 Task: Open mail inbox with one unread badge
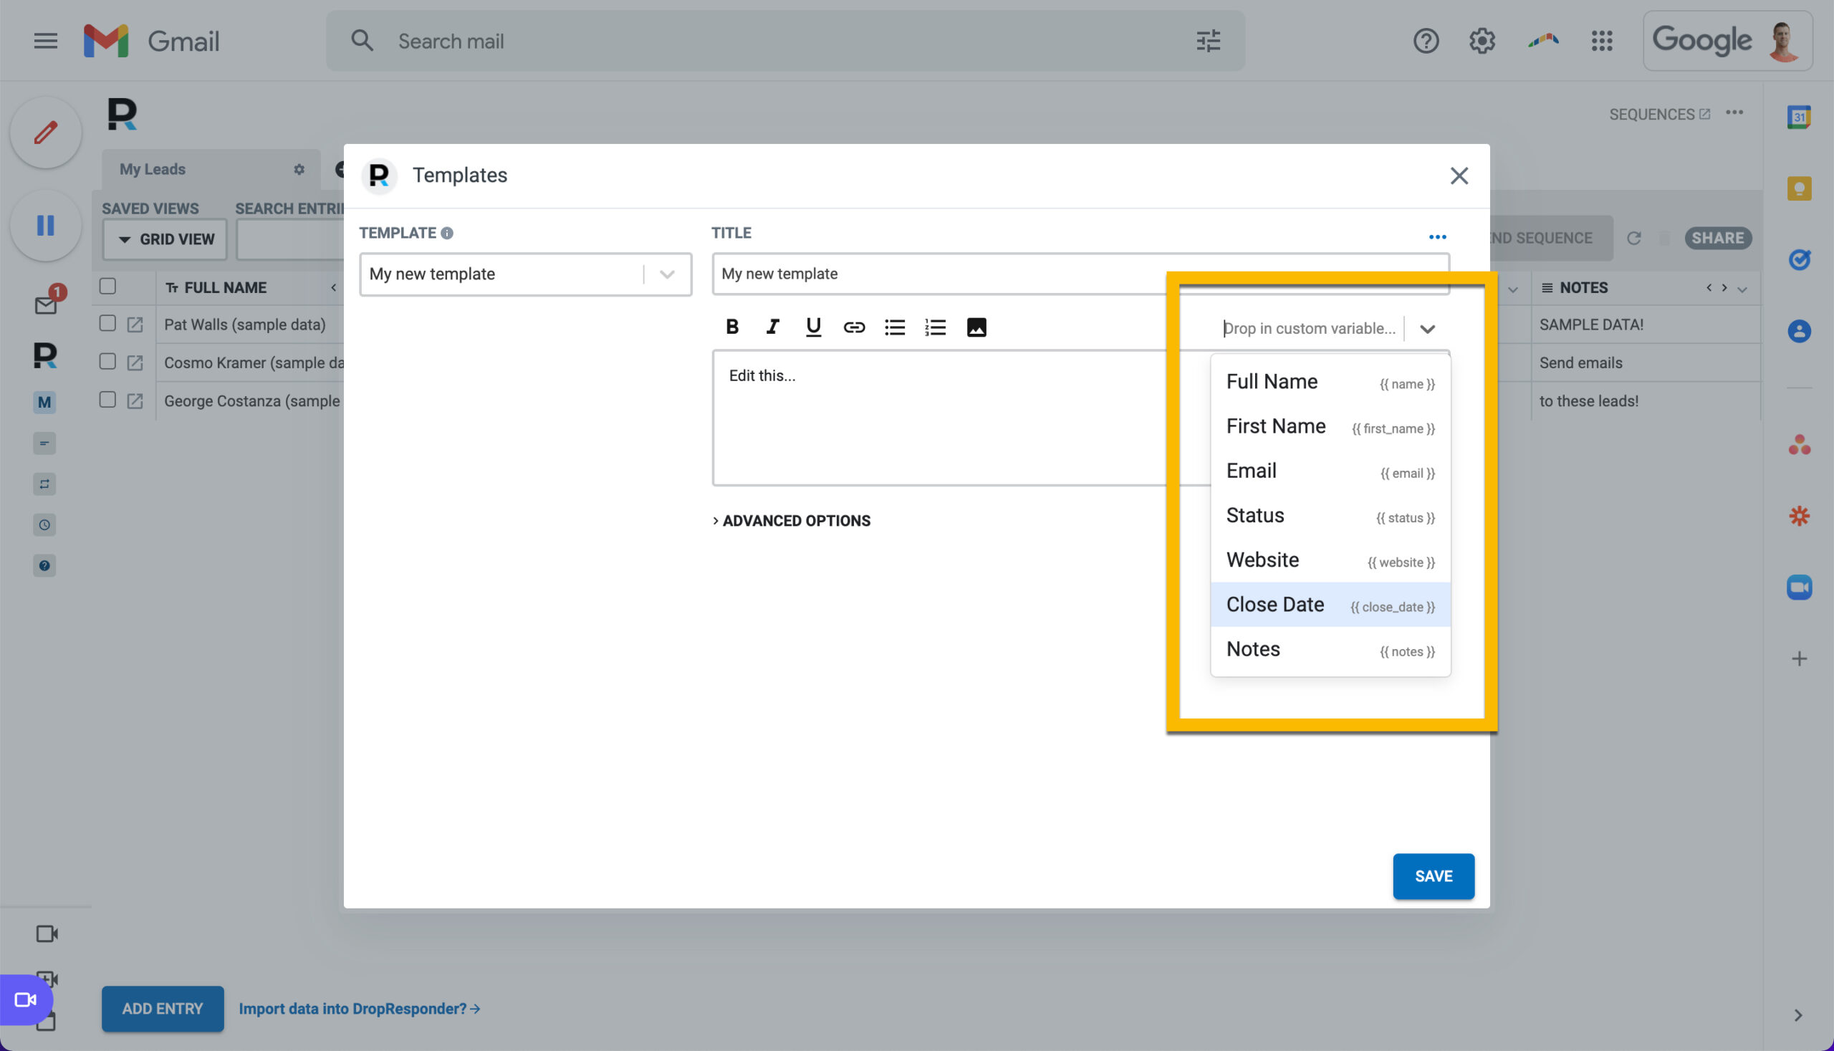tap(45, 304)
